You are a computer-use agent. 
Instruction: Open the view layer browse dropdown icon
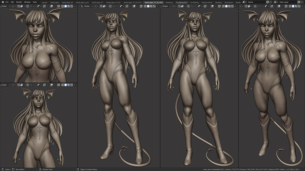coord(276,2)
